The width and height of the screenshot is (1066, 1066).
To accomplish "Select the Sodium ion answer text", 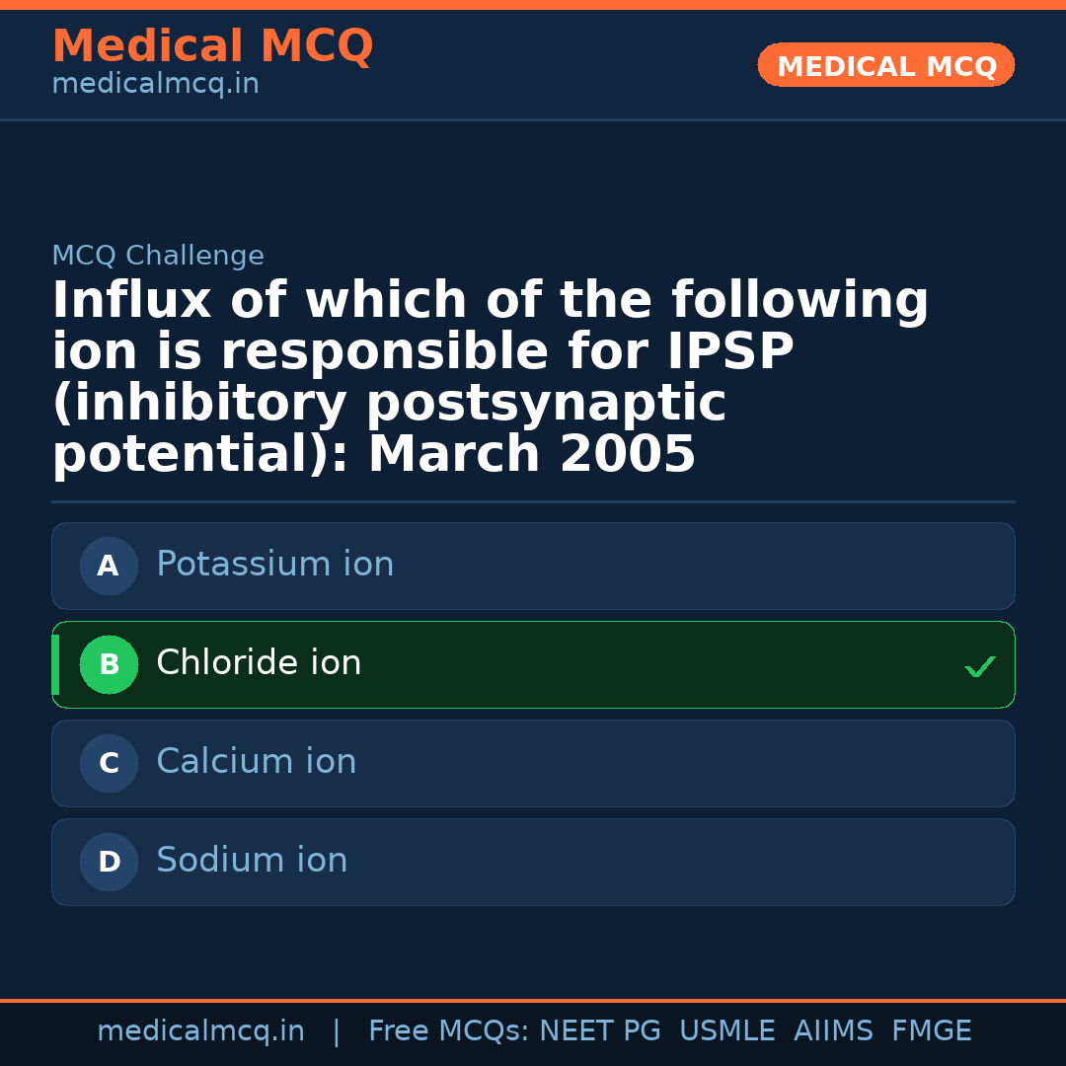I will [252, 861].
